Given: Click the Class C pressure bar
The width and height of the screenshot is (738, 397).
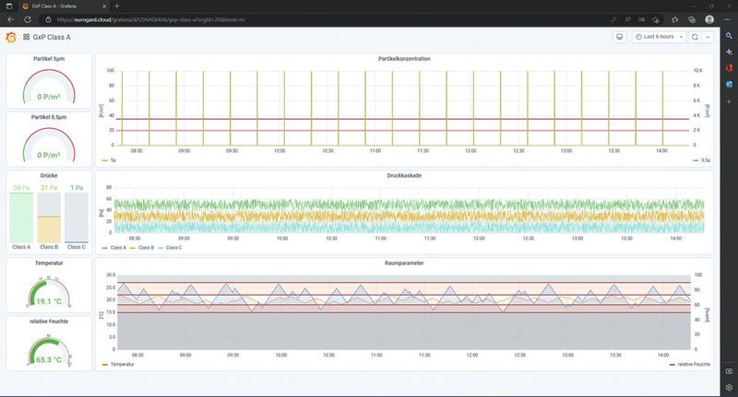Looking at the screenshot, I should click(x=77, y=217).
